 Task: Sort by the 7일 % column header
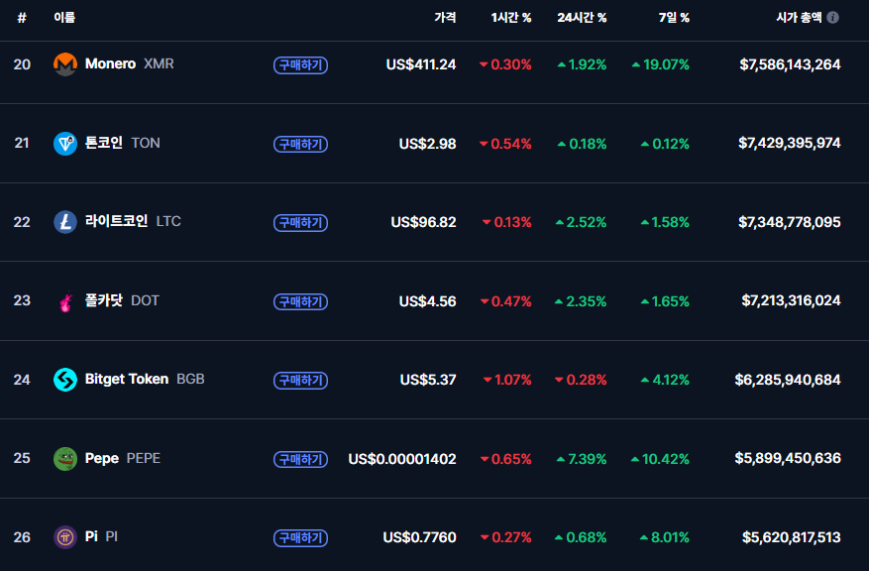point(674,18)
